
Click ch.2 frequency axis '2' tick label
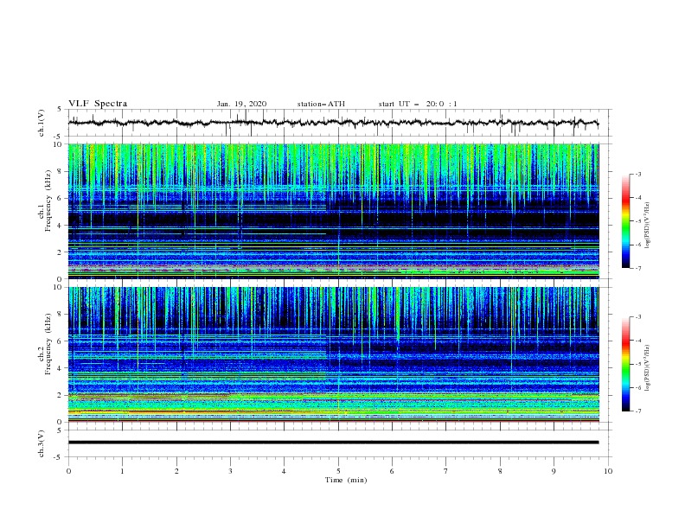coord(61,395)
